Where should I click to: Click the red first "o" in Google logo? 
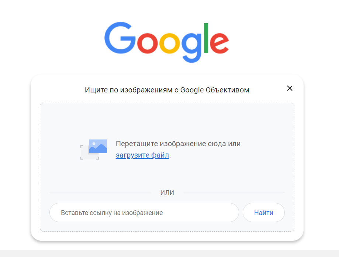click(x=148, y=43)
